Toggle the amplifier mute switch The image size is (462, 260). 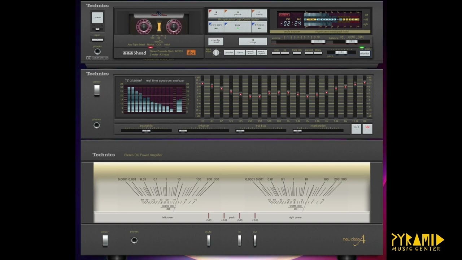point(208,240)
